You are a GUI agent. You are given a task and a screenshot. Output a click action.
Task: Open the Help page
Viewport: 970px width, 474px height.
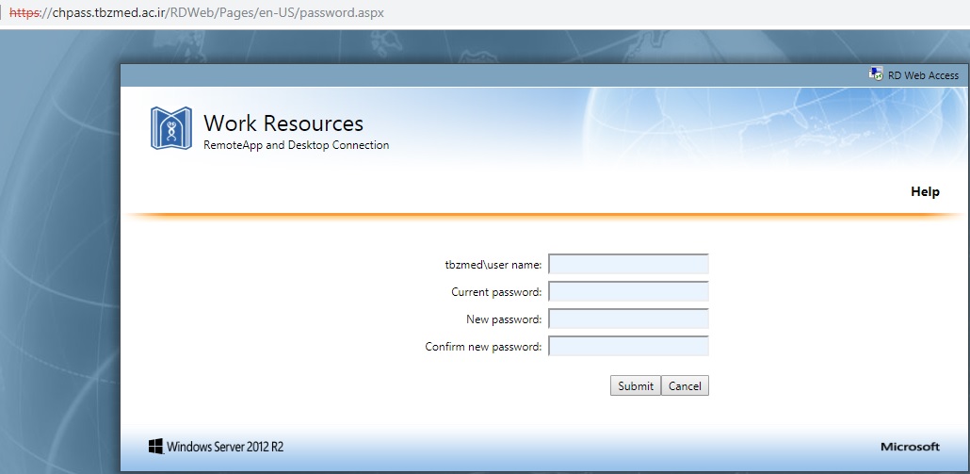click(x=925, y=191)
